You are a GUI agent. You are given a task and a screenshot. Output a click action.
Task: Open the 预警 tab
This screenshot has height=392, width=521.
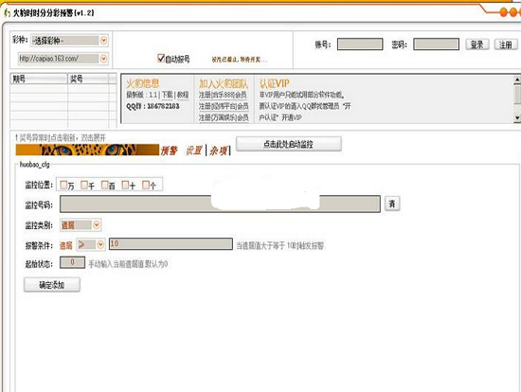170,151
